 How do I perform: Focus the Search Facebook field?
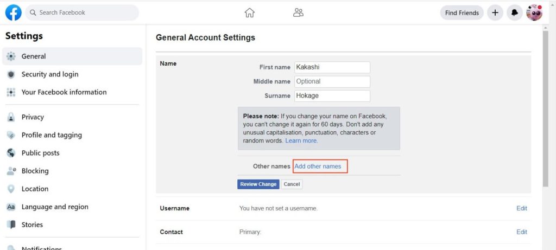coord(82,13)
